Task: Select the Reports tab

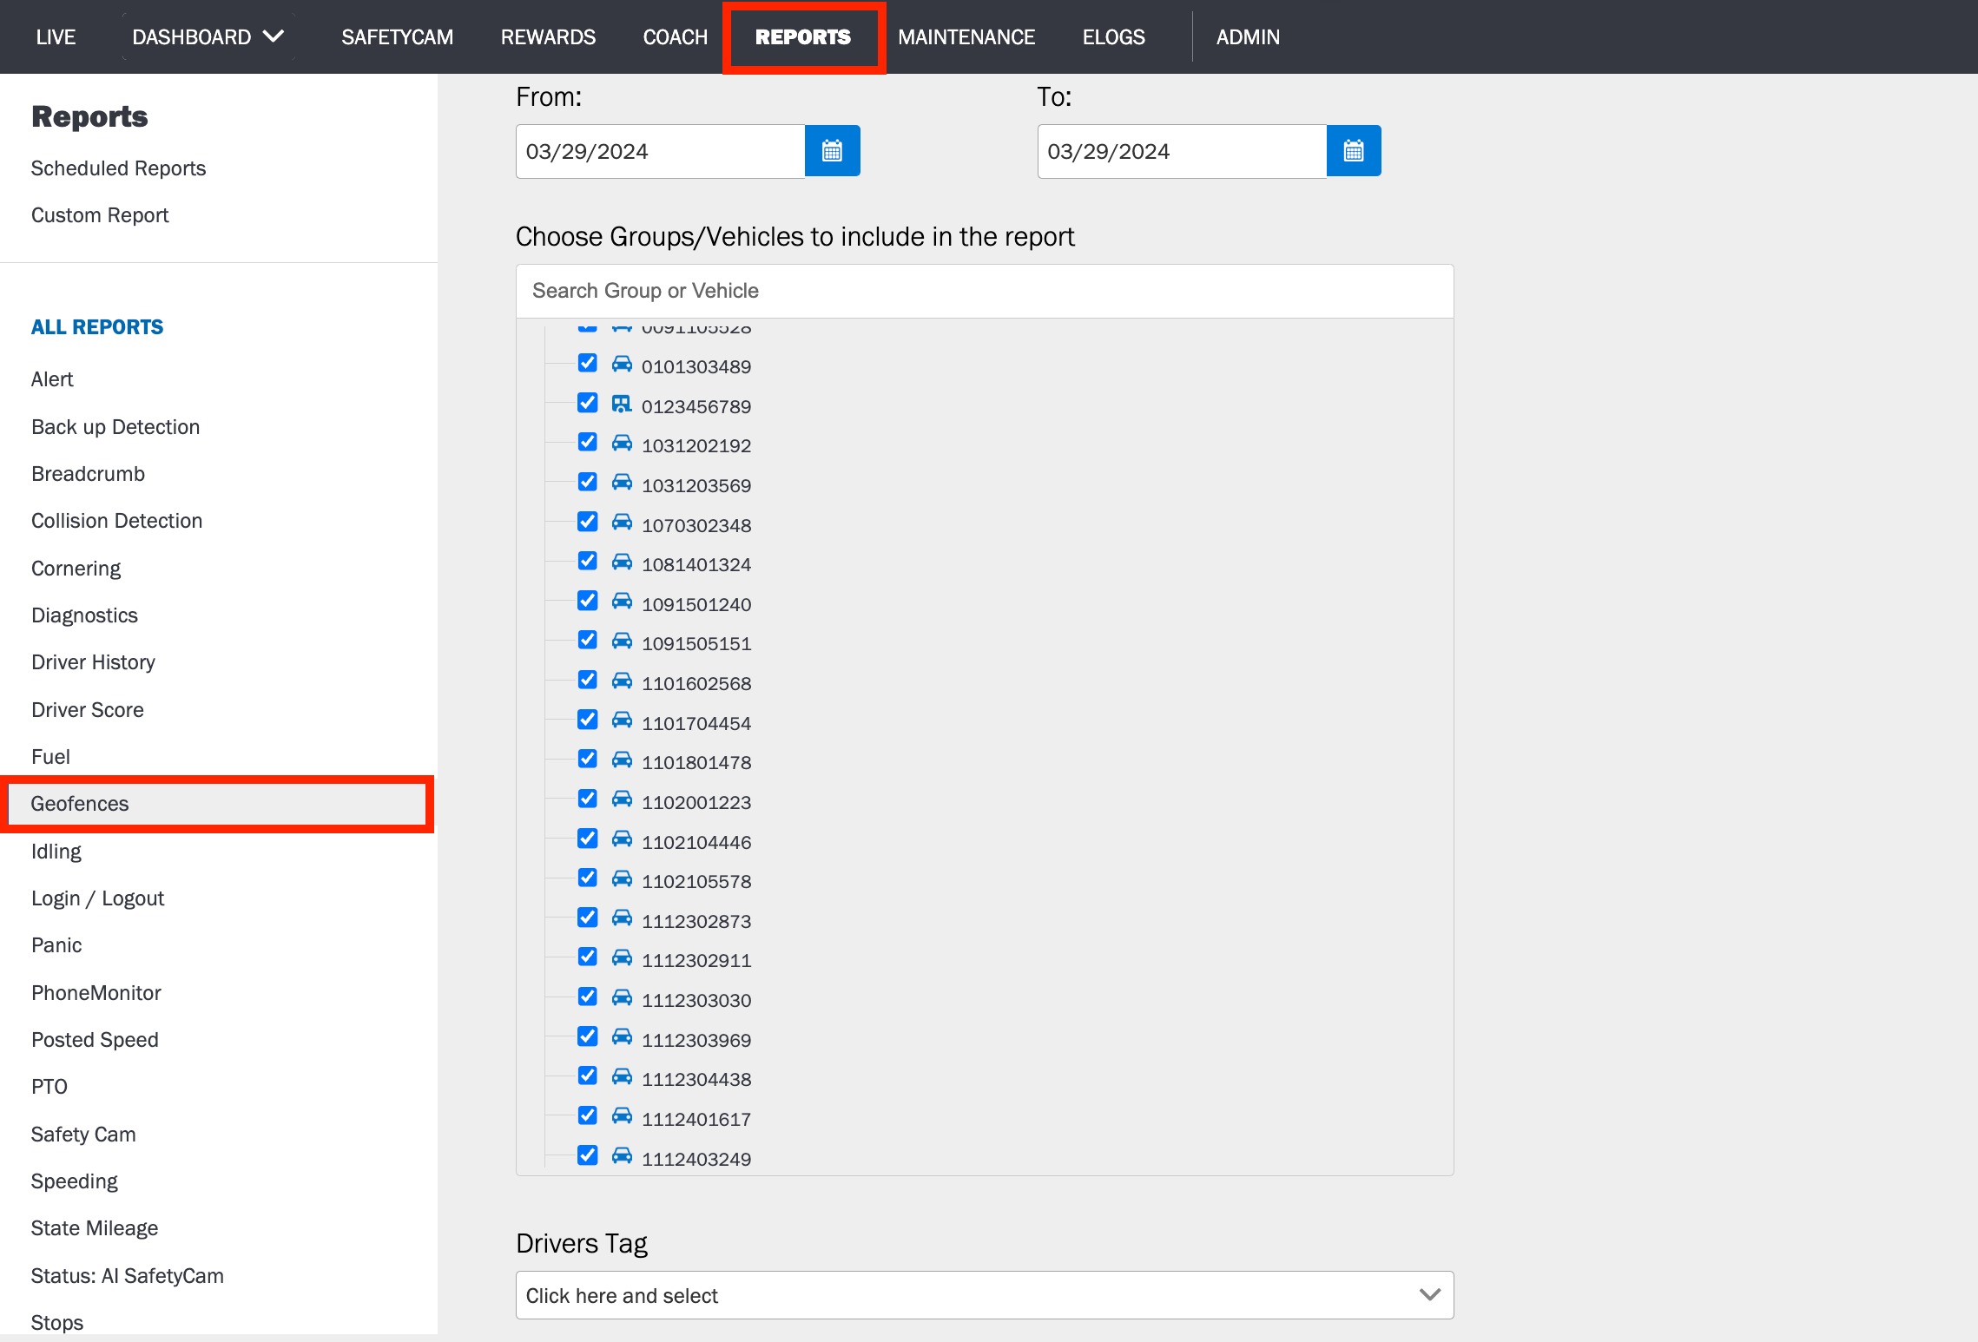Action: 803,37
